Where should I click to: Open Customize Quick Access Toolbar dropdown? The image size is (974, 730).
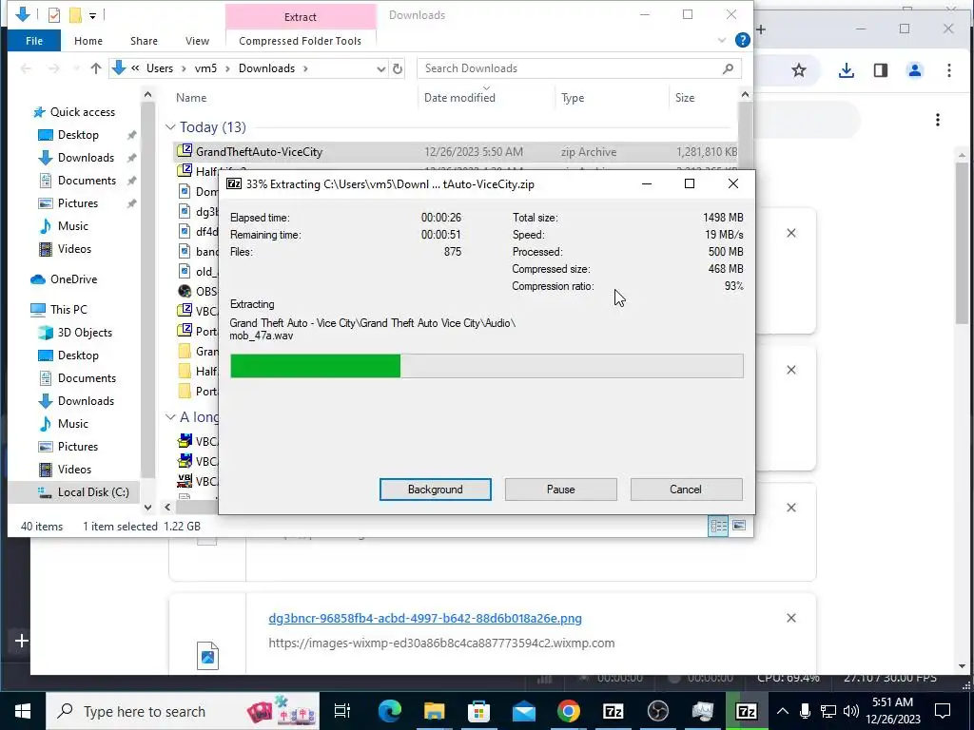pyautogui.click(x=92, y=15)
